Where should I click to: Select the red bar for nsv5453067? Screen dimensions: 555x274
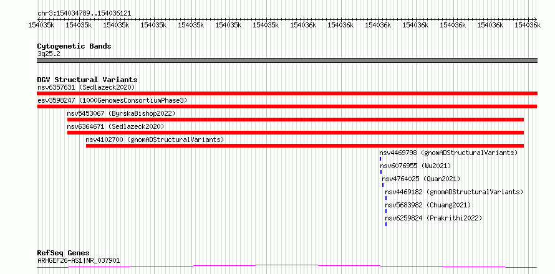click(295, 120)
